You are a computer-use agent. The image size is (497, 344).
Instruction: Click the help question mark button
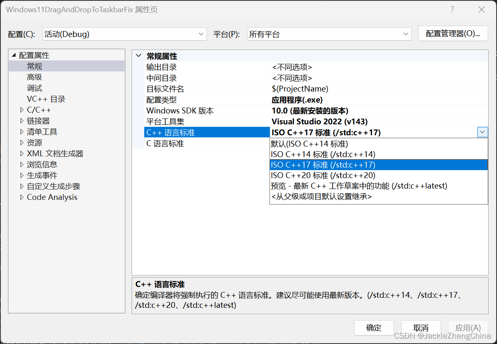(452, 10)
